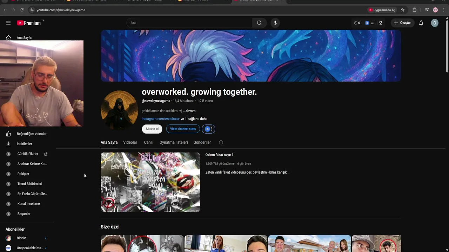Open the Chrome three-dot menu
The width and height of the screenshot is (449, 252).
(x=444, y=10)
